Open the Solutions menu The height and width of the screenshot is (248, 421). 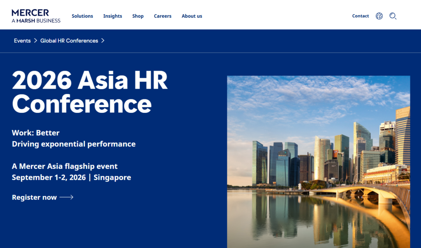point(82,16)
